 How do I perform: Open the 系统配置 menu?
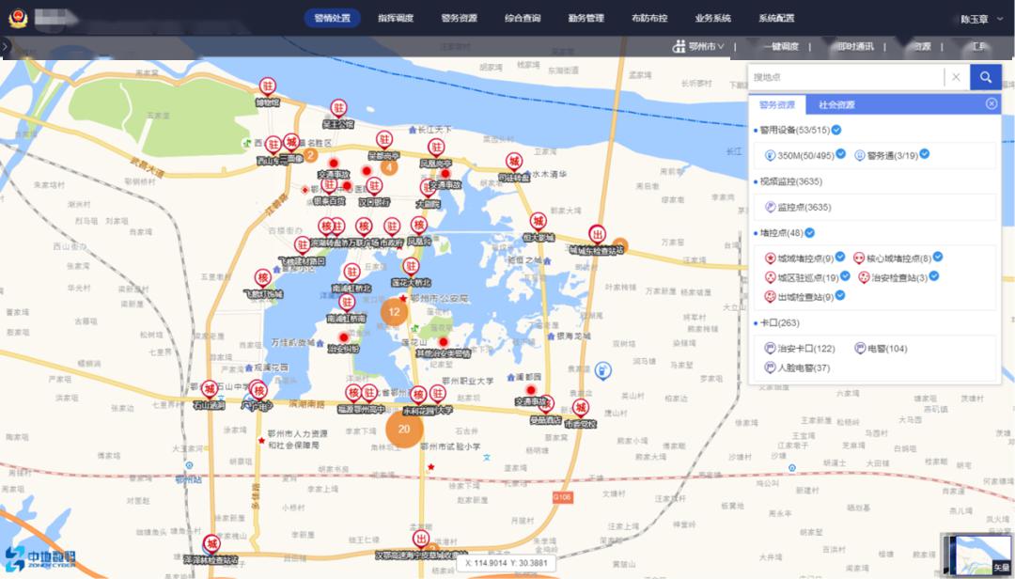point(776,18)
